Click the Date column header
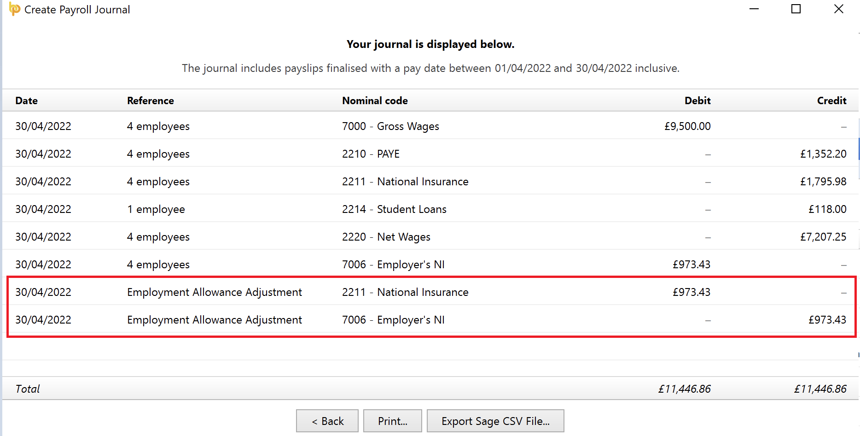The width and height of the screenshot is (860, 436). pos(26,100)
